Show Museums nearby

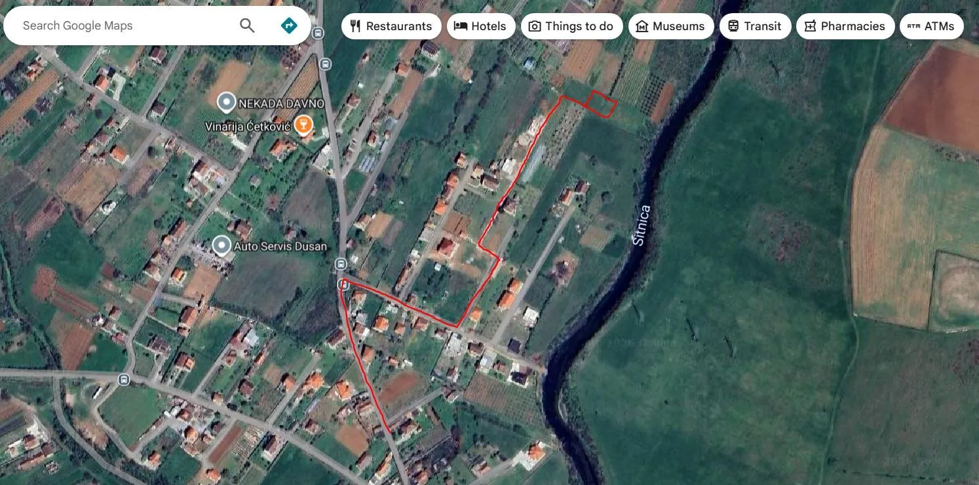(x=671, y=26)
